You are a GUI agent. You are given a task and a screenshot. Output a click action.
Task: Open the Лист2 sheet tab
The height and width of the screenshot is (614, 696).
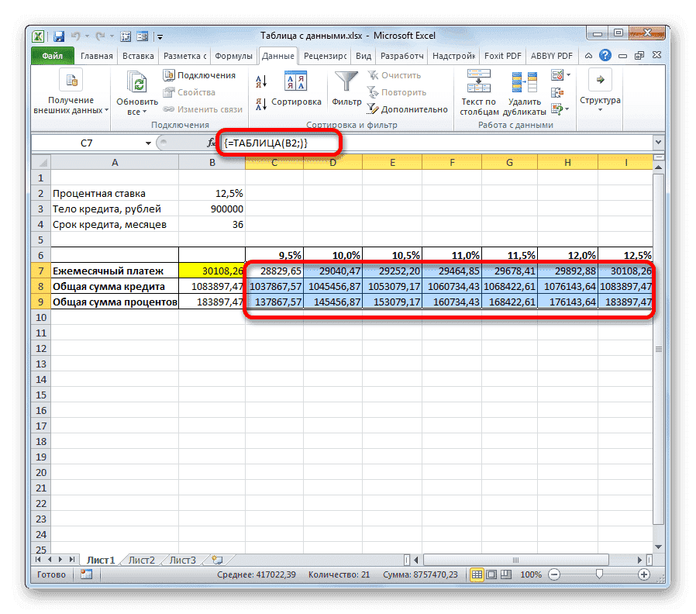coord(143,558)
